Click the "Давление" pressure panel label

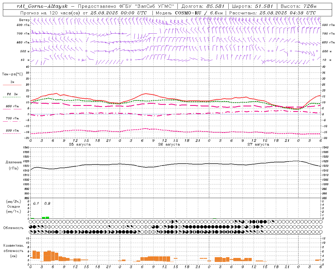(13, 162)
